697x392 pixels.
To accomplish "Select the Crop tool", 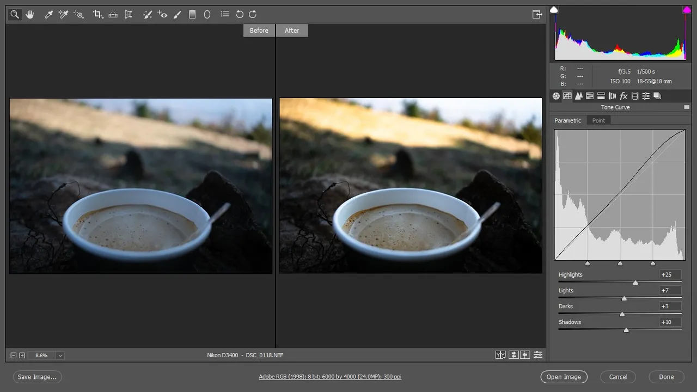I will click(97, 15).
